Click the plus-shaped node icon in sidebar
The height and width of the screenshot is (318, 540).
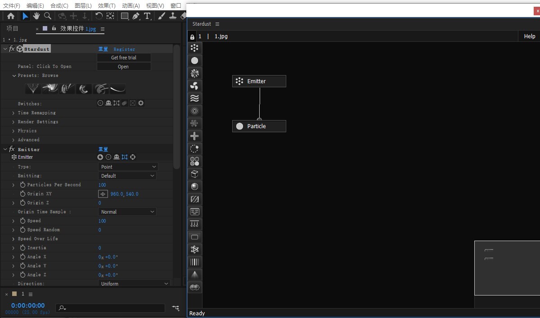click(x=194, y=136)
